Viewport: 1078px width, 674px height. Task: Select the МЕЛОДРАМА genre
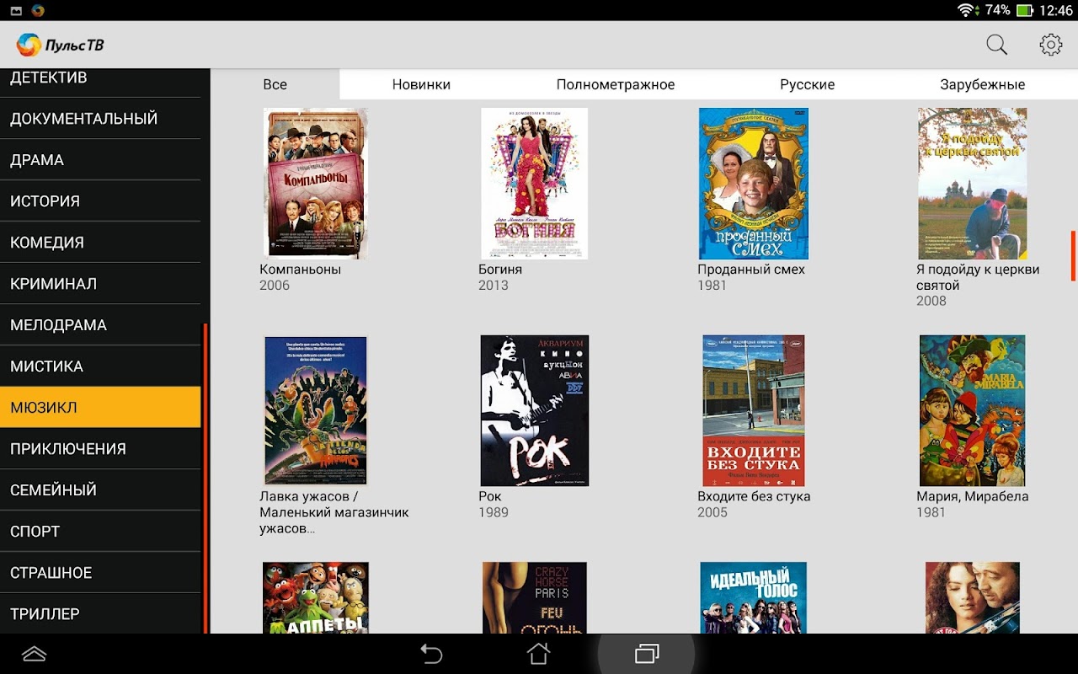pyautogui.click(x=100, y=324)
